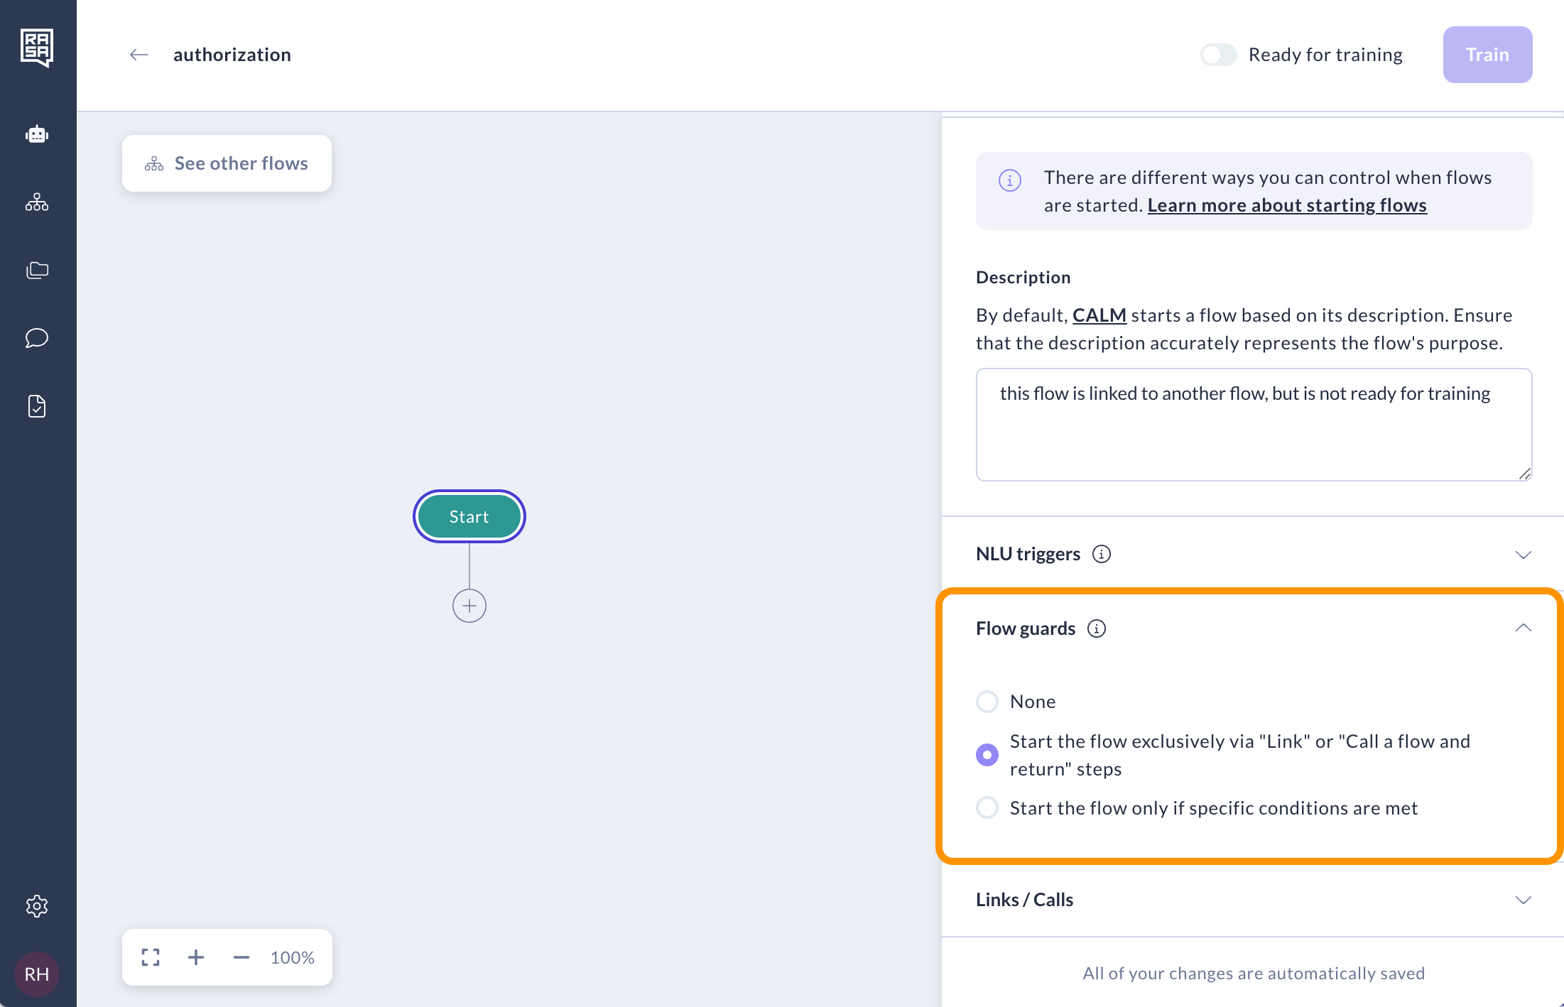Open conversations chat bubble icon
The image size is (1564, 1007).
(x=37, y=338)
